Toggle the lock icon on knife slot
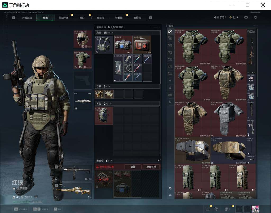 point(76,108)
